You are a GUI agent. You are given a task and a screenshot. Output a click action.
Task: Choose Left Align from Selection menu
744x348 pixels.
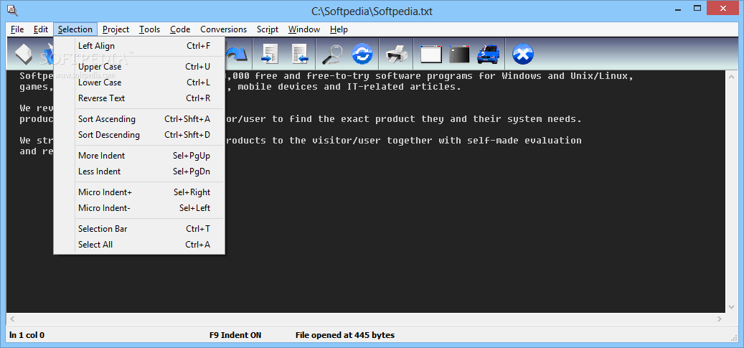(x=139, y=46)
